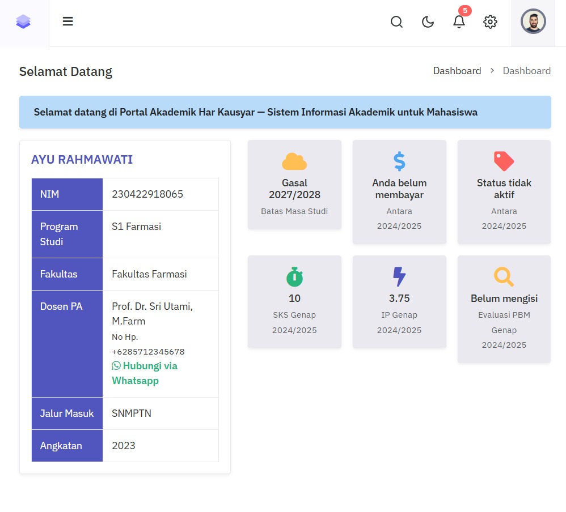
Task: Click the green stopwatch SKS icon
Action: tap(294, 277)
